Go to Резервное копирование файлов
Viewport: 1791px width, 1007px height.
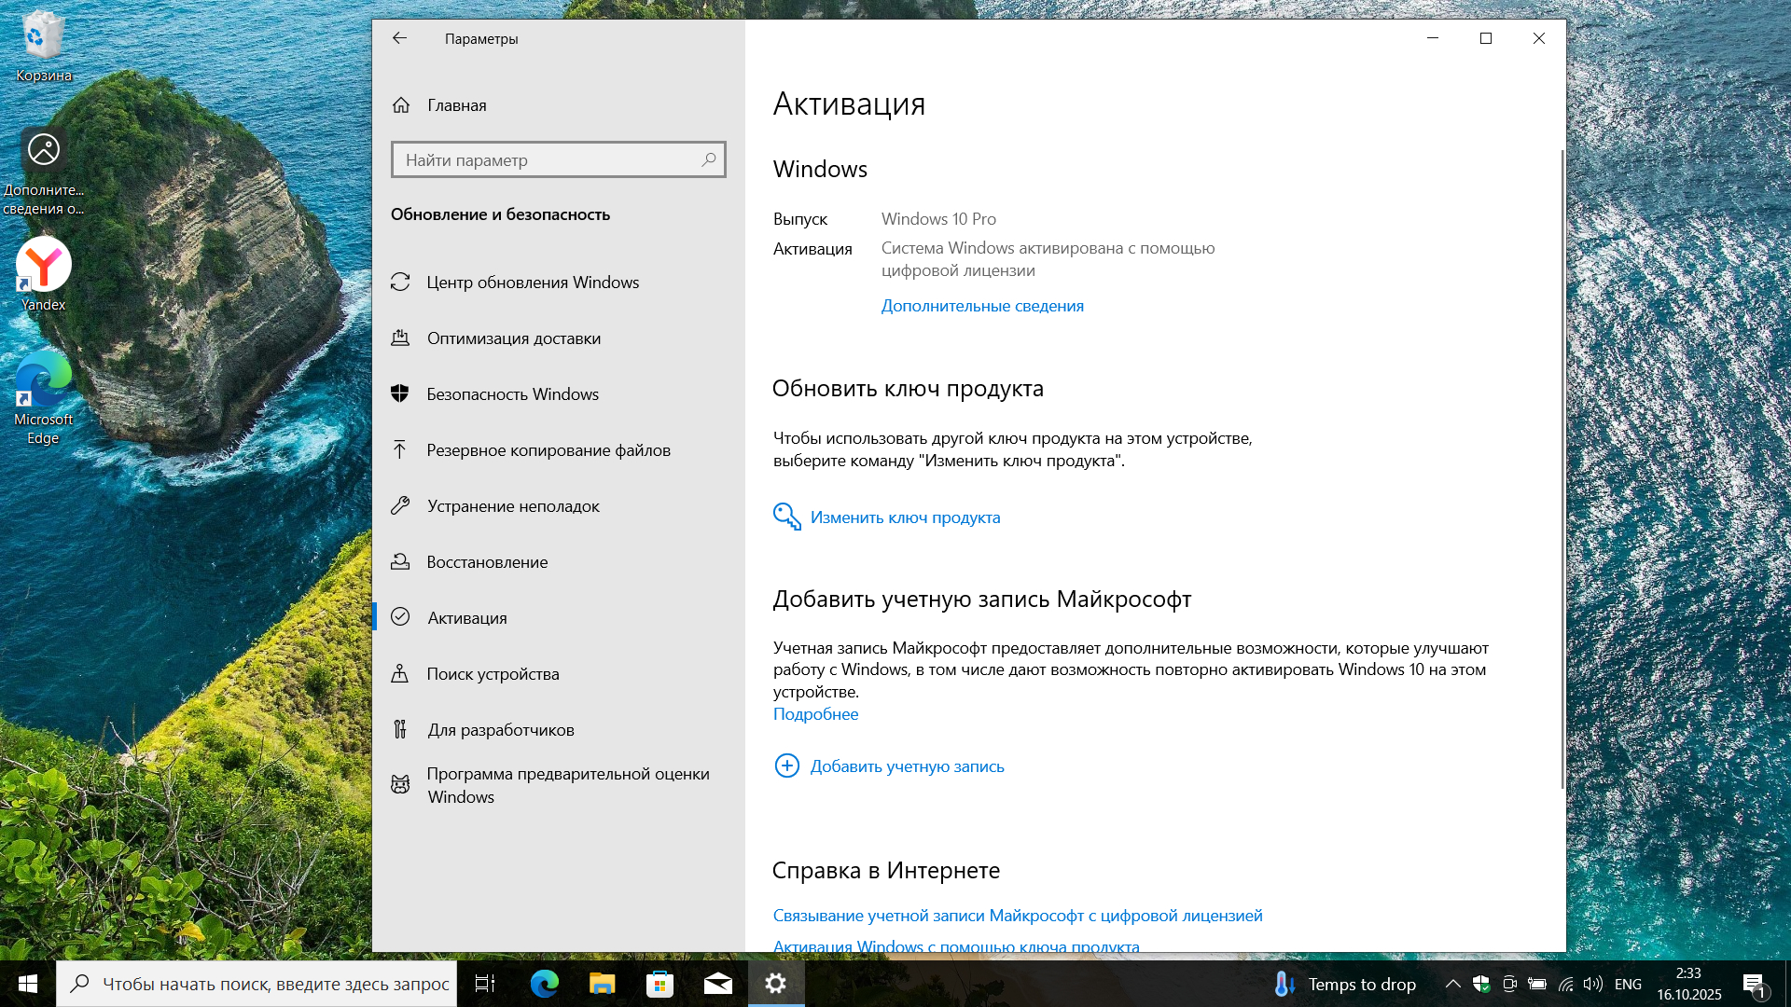pyautogui.click(x=548, y=450)
